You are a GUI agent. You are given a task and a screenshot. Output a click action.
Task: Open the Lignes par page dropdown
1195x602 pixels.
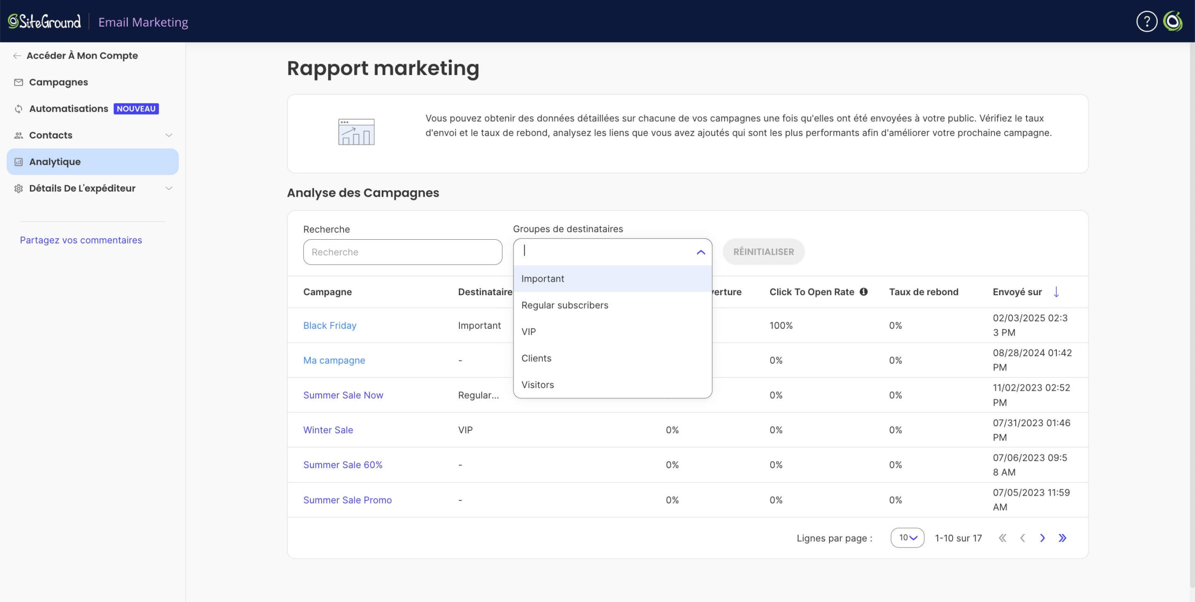click(907, 538)
